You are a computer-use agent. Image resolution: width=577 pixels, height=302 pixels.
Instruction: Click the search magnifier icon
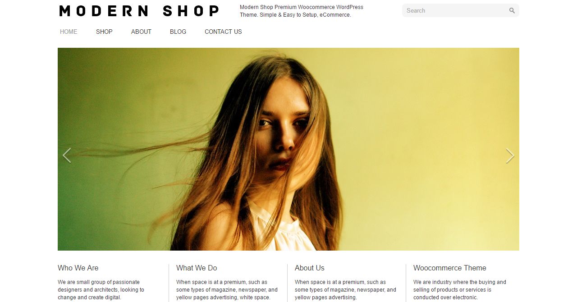tap(512, 10)
